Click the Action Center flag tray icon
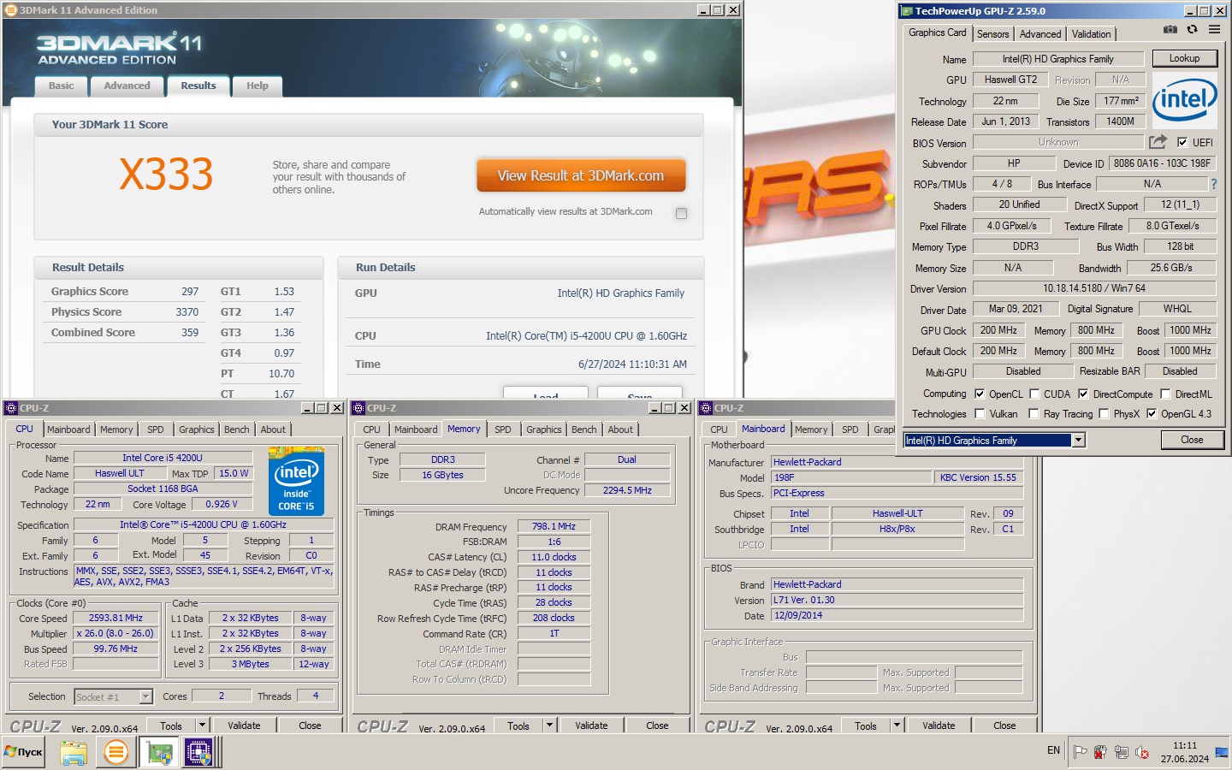This screenshot has height=770, width=1232. click(x=1081, y=752)
